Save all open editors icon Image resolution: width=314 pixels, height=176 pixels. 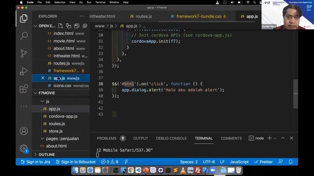click(x=77, y=26)
